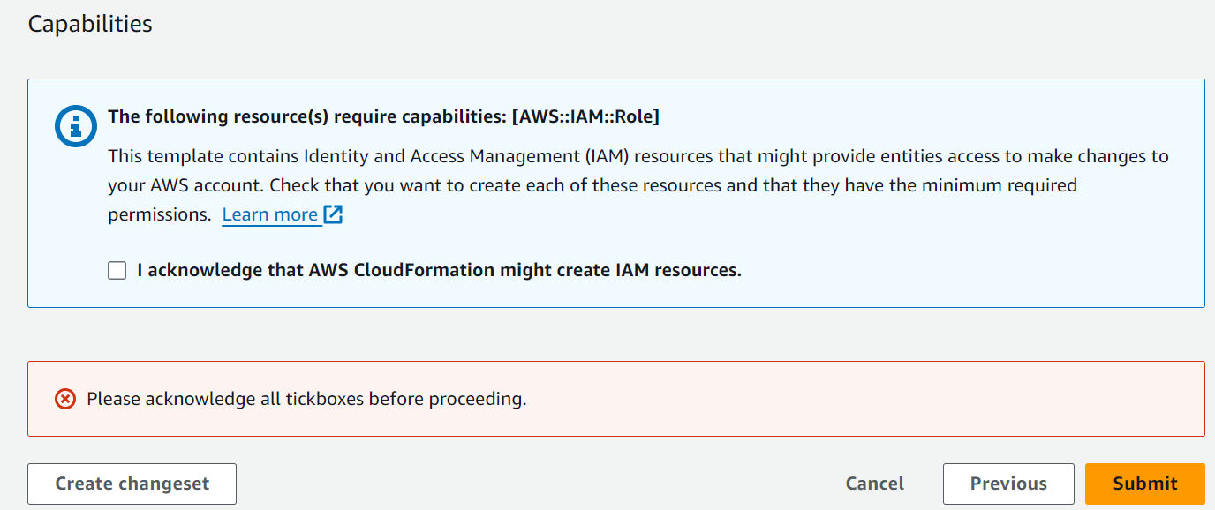This screenshot has height=510, width=1215.
Task: Open the Learn more link
Action: (269, 214)
